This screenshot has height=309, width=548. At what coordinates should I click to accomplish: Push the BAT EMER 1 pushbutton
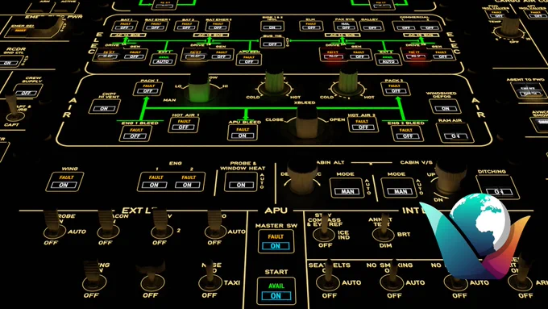156,26
